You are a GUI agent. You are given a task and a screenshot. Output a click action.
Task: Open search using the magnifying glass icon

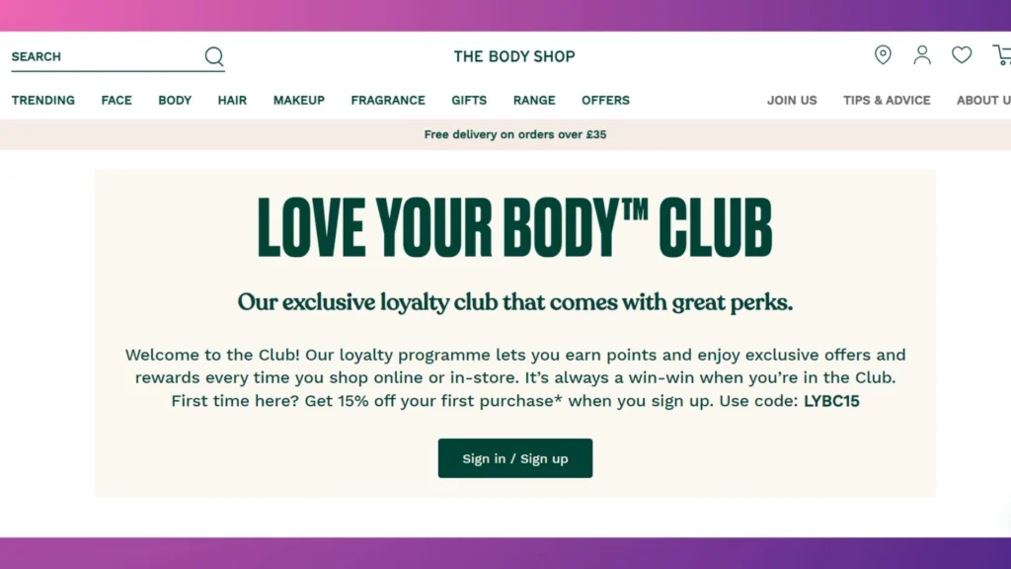213,56
